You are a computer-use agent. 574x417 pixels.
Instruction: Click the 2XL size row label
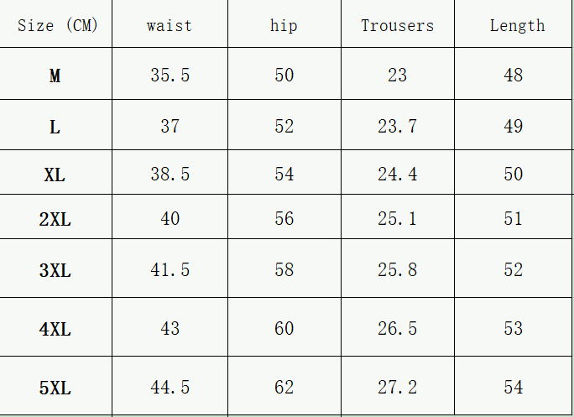click(x=55, y=219)
